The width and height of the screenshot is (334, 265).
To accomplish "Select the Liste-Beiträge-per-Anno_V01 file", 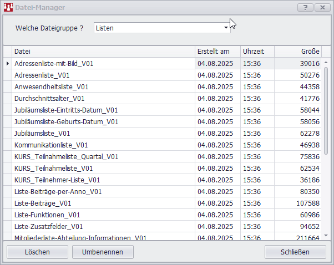I will coord(58,191).
